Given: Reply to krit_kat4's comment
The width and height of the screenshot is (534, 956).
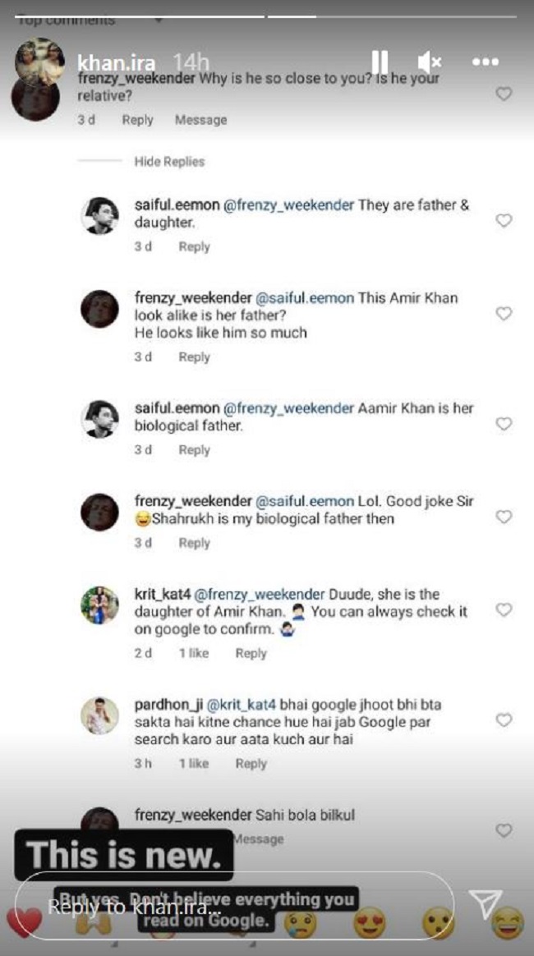Looking at the screenshot, I should click(251, 653).
